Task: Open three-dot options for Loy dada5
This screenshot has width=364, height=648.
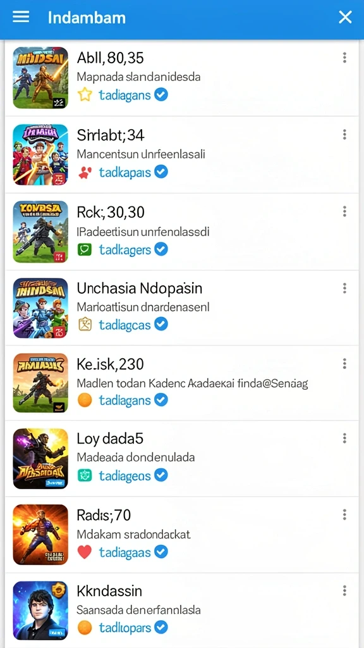Action: click(344, 438)
